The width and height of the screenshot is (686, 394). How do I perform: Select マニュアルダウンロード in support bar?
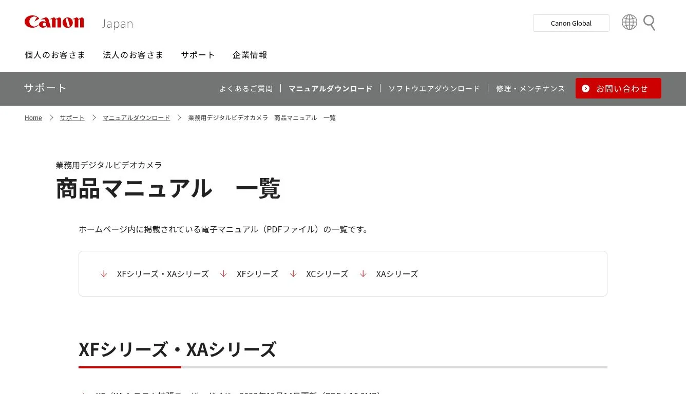pyautogui.click(x=330, y=89)
